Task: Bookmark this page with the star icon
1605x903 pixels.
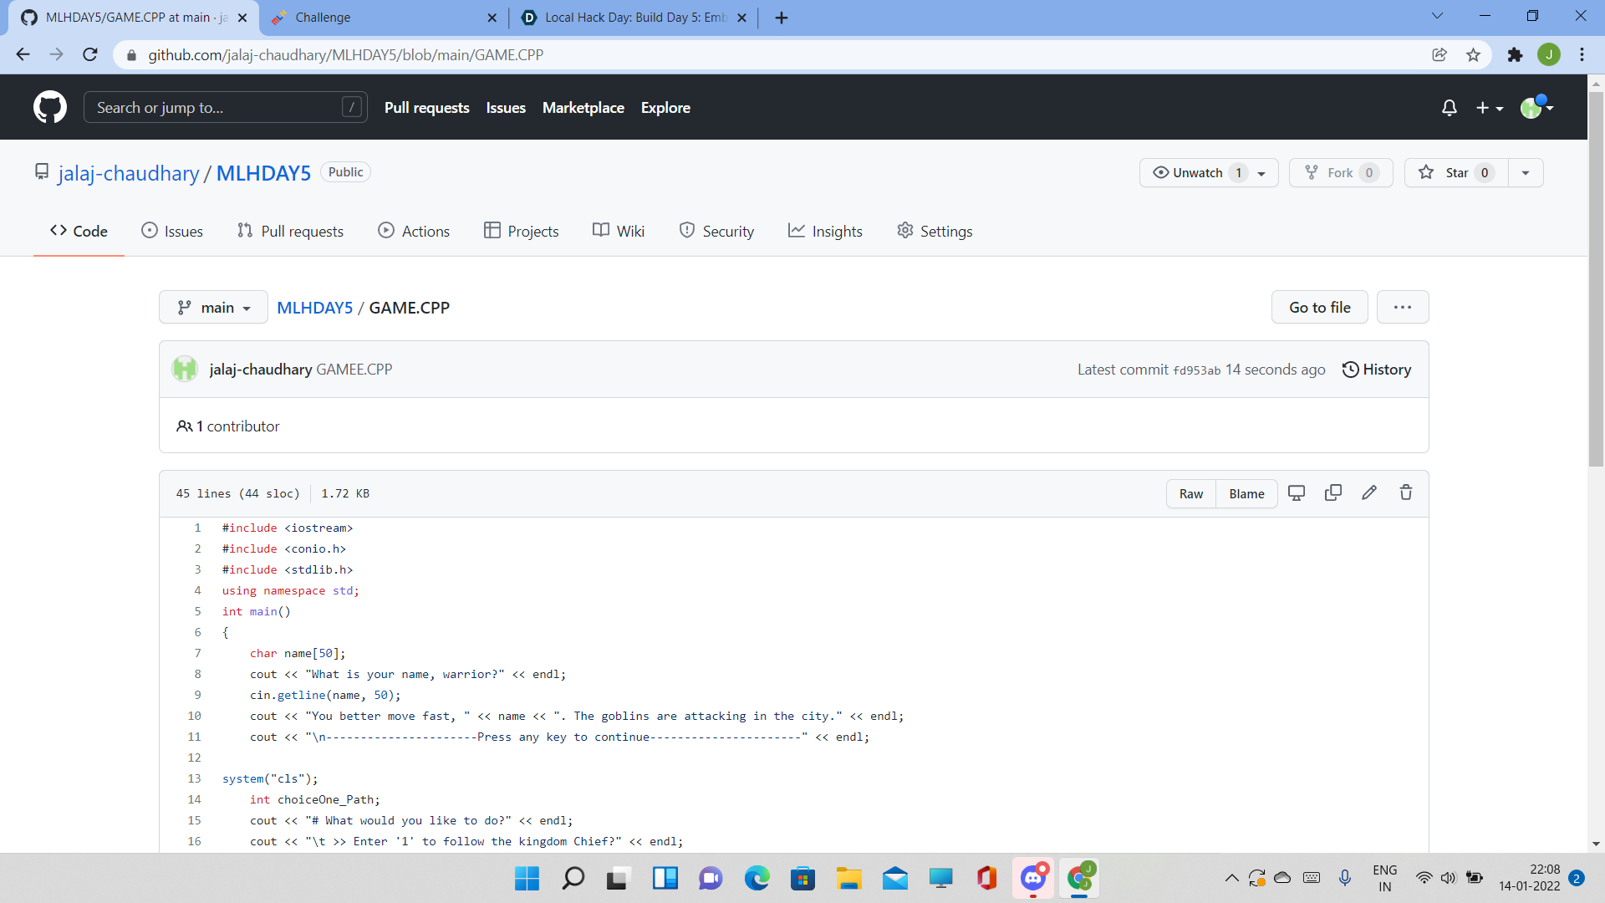Action: (1473, 55)
